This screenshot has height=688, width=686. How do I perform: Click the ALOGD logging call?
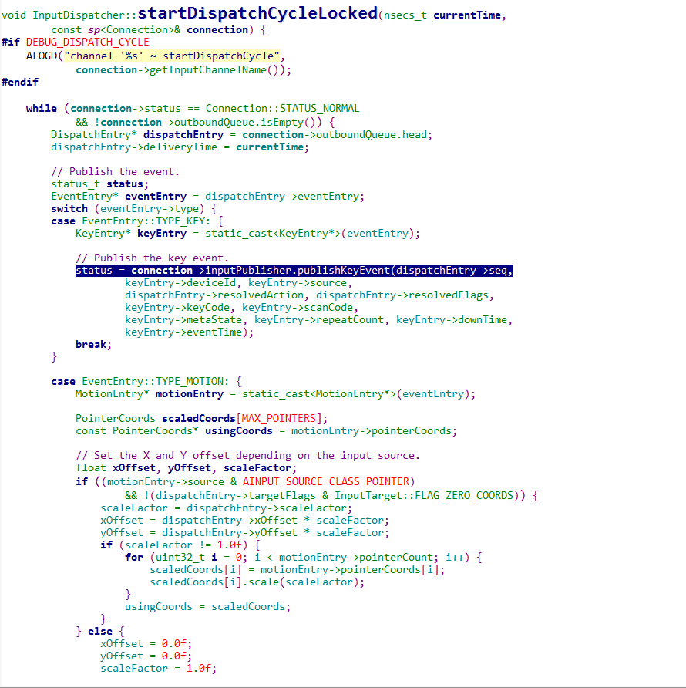click(x=44, y=55)
